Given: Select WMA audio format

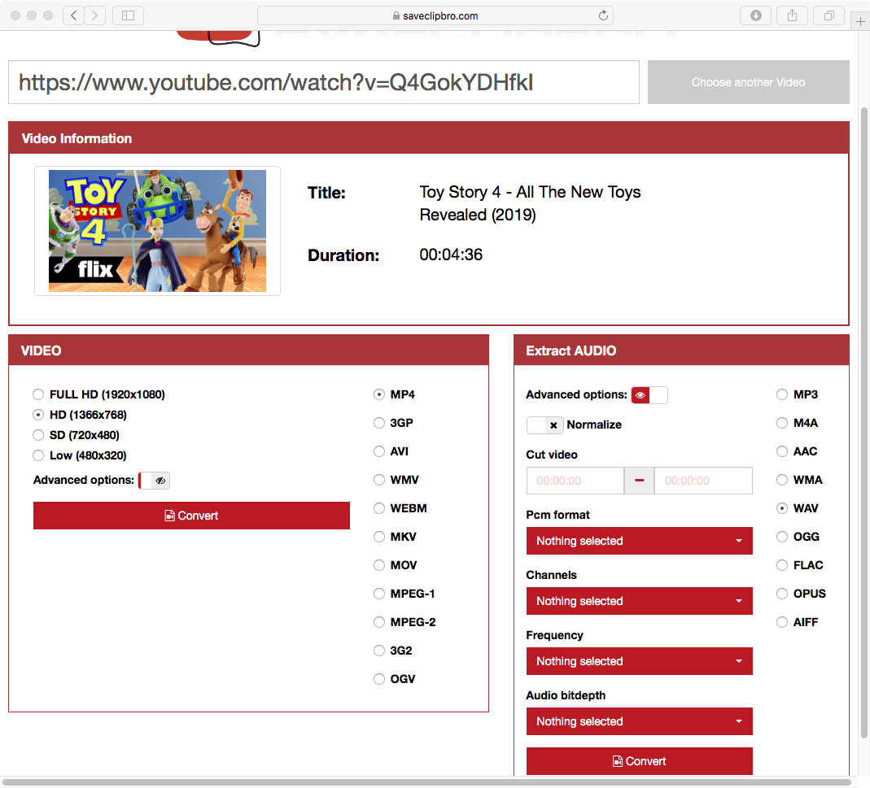Looking at the screenshot, I should 782,480.
